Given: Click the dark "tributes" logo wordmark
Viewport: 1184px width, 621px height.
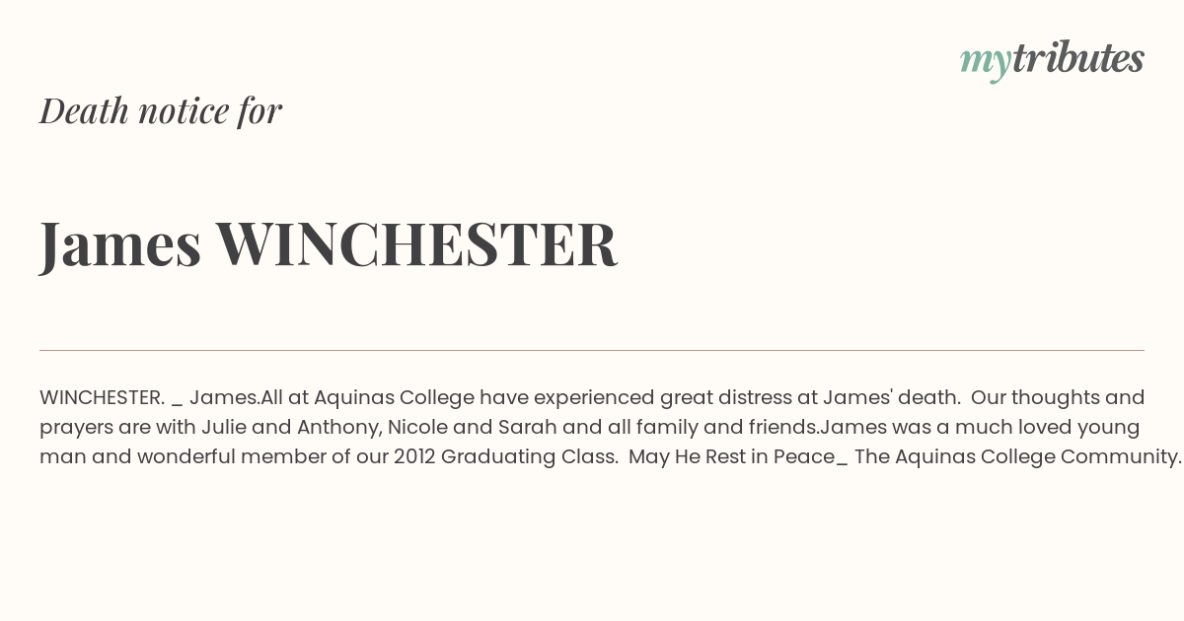Looking at the screenshot, I should point(1078,58).
